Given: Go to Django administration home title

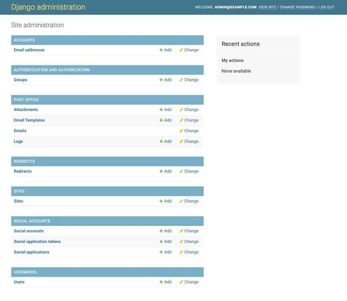Looking at the screenshot, I should (x=48, y=7).
